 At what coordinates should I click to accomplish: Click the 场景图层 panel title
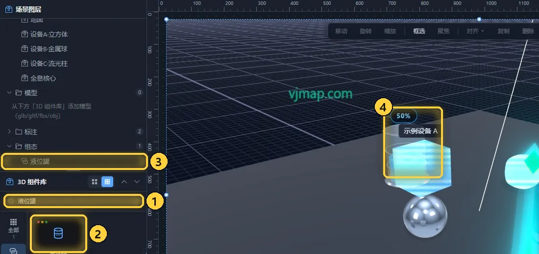pos(28,10)
